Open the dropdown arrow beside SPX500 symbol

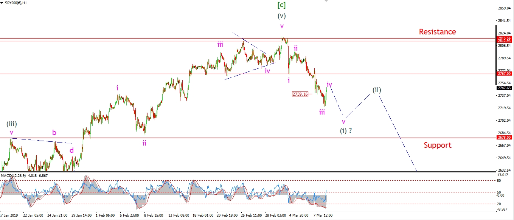(2, 3)
